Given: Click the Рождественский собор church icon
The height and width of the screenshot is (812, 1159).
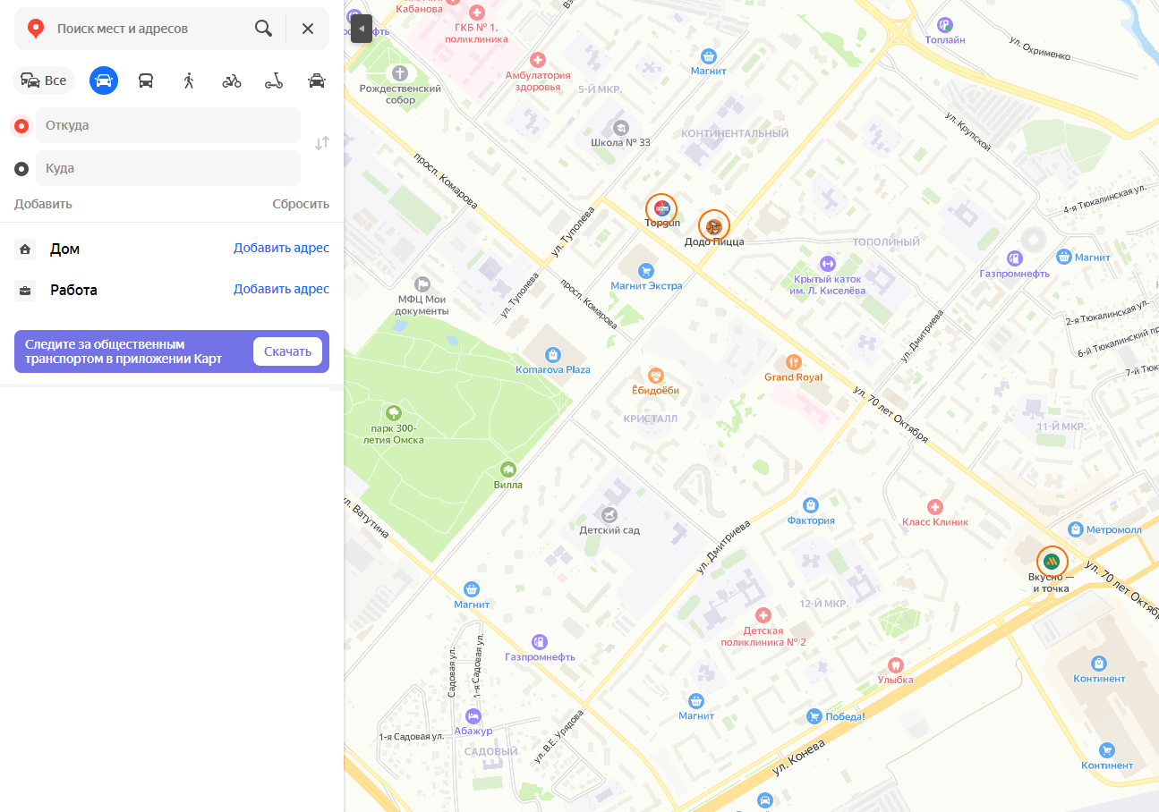Looking at the screenshot, I should point(400,72).
